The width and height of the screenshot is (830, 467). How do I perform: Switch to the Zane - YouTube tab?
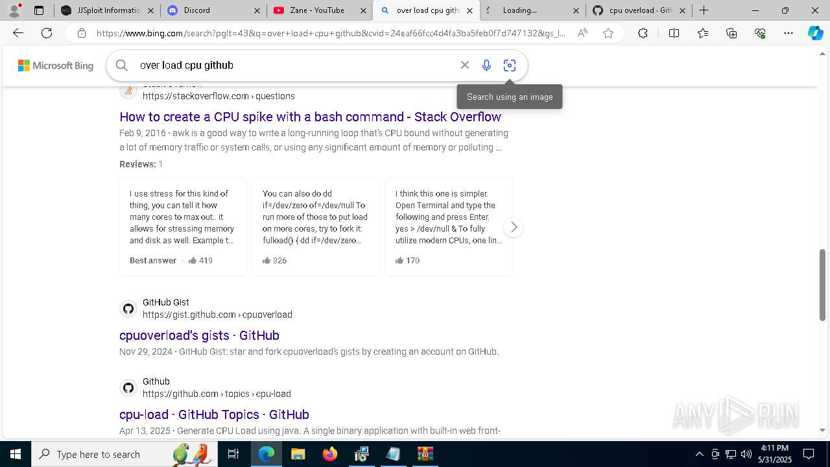(319, 10)
